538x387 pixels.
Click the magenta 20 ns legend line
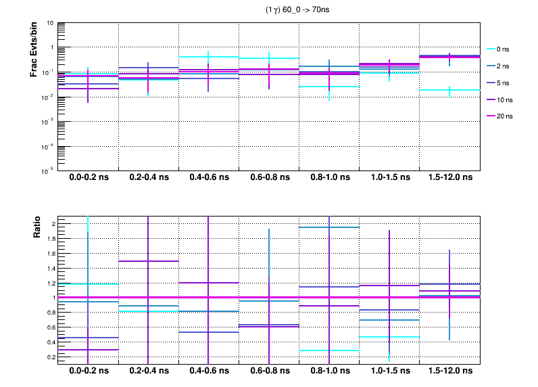point(491,116)
